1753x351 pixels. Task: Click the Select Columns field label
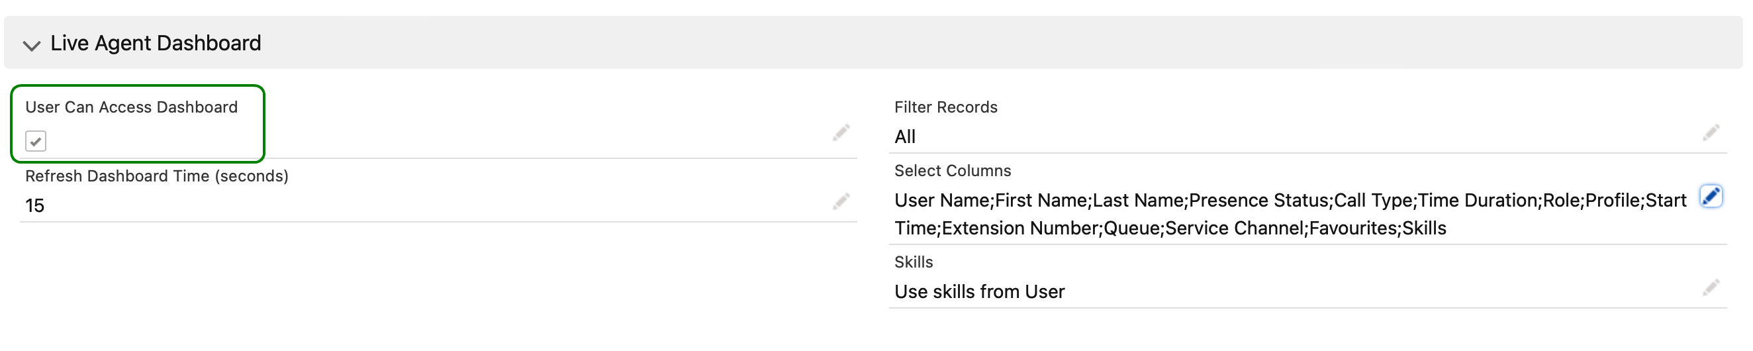952,170
